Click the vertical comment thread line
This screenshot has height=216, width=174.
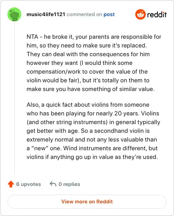[x=14, y=98]
